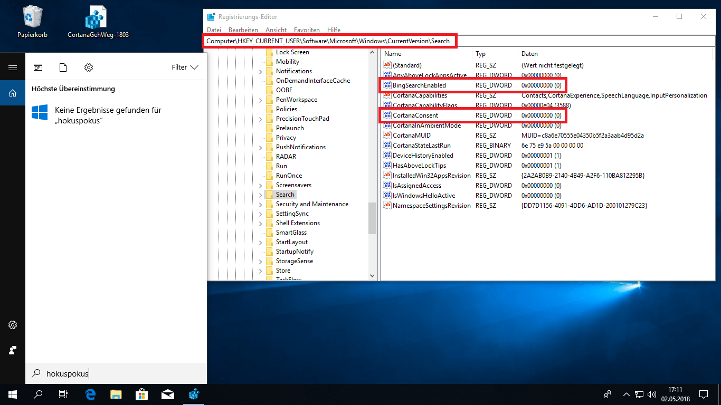Show hidden tray icons chevron
Image resolution: width=721 pixels, height=405 pixels.
(626, 394)
